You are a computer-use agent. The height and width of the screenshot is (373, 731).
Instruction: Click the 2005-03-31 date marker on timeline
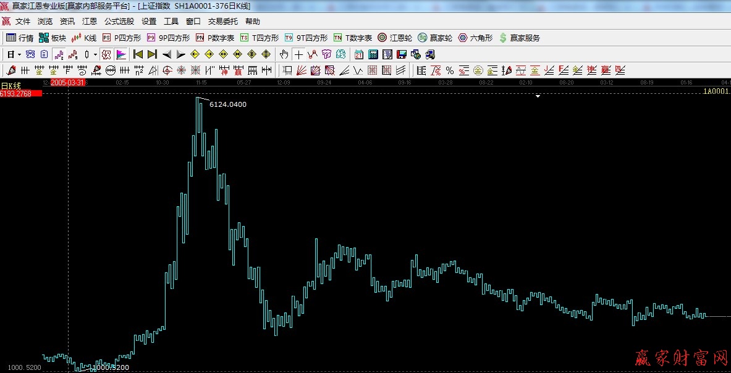(x=67, y=82)
